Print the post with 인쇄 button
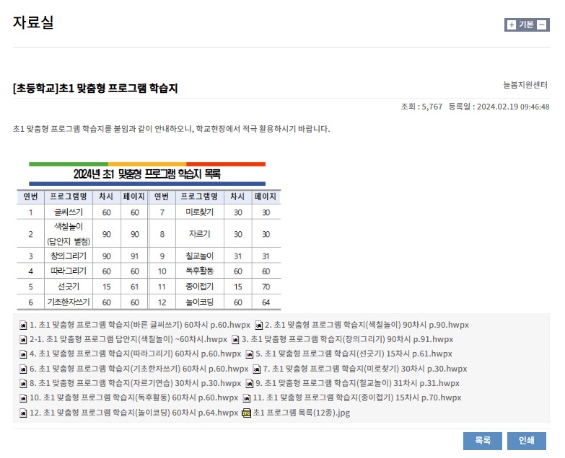Screen dimensions: 565x458 [527, 441]
